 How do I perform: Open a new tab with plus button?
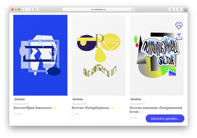tap(186, 10)
